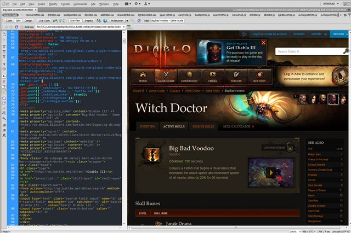
Task: Click the BUY NOW navigation icon
Action: coord(259,77)
